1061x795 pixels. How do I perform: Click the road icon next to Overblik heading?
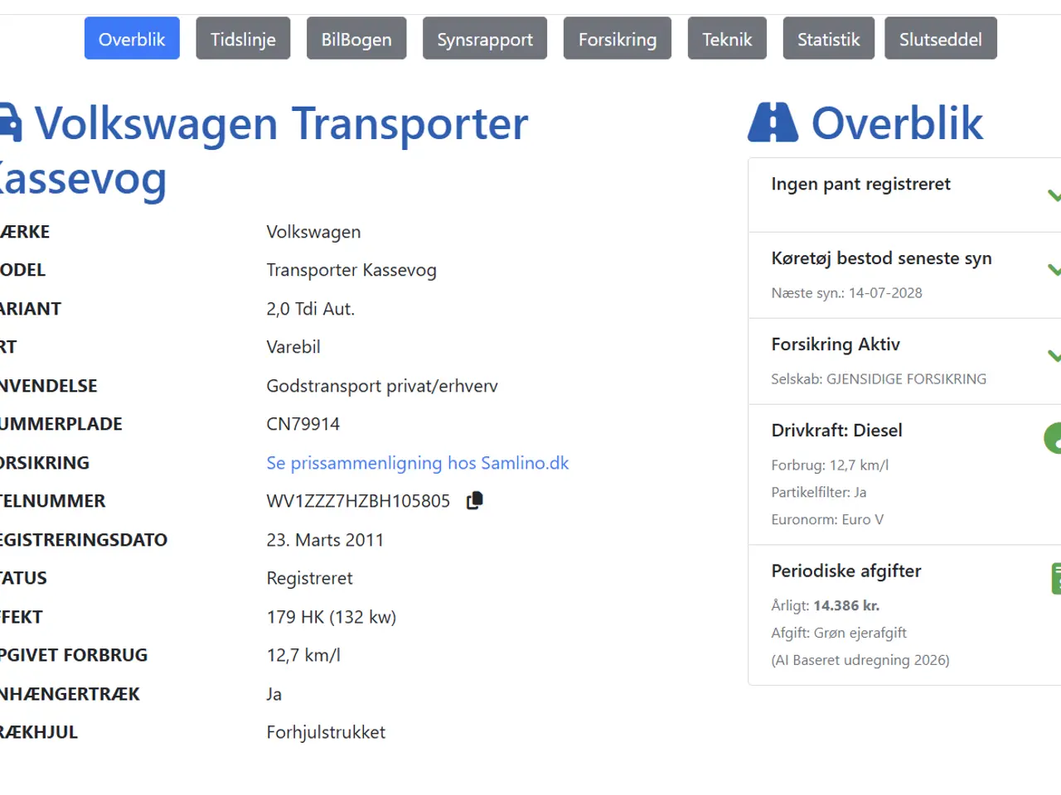[773, 123]
